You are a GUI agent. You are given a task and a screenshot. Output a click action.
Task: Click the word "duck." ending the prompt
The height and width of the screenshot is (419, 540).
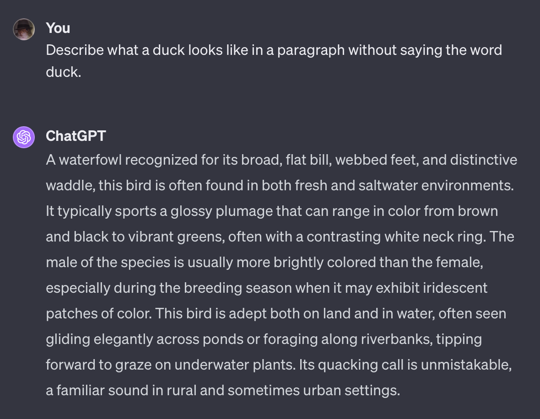63,72
